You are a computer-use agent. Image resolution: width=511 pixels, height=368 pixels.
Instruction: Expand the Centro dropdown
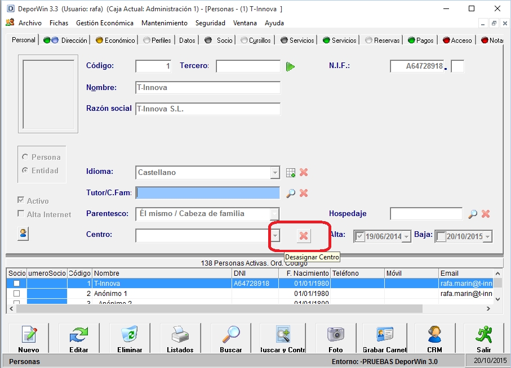coord(275,236)
